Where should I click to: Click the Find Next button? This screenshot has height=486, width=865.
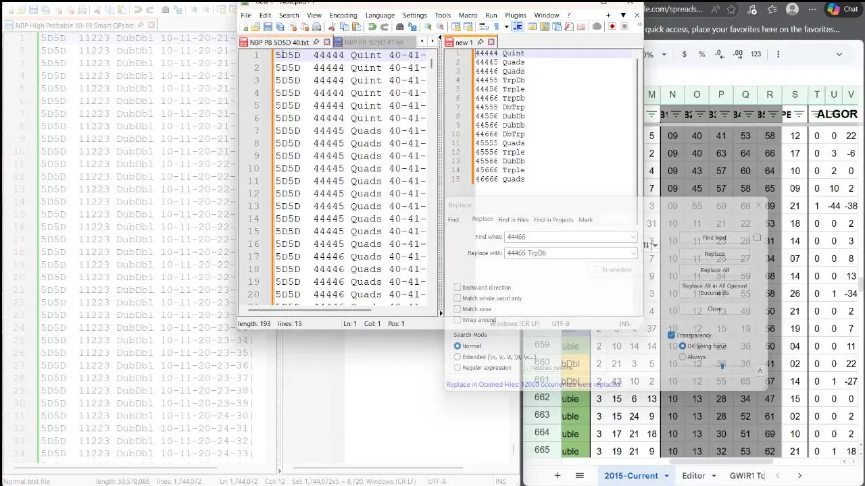pyautogui.click(x=714, y=238)
